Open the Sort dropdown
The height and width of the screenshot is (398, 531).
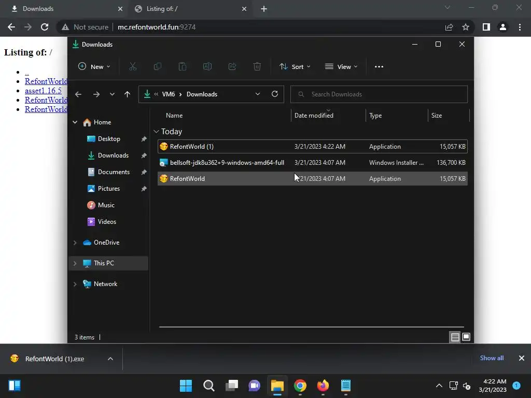pyautogui.click(x=295, y=67)
